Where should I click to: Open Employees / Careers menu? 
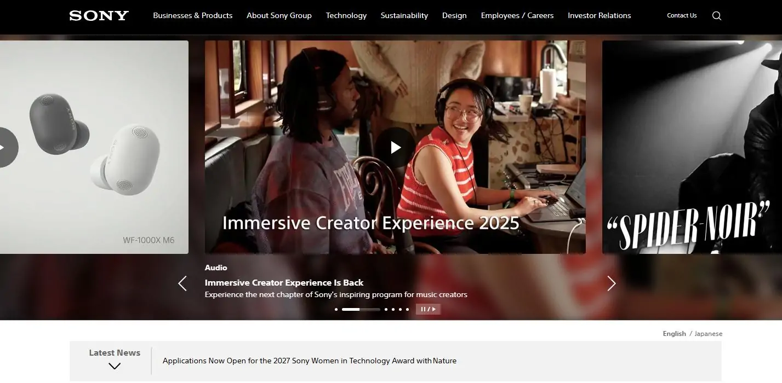[x=517, y=15]
